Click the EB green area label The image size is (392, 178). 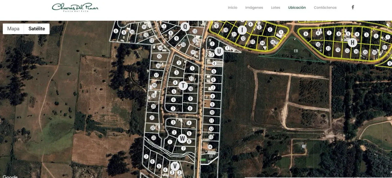(296, 51)
